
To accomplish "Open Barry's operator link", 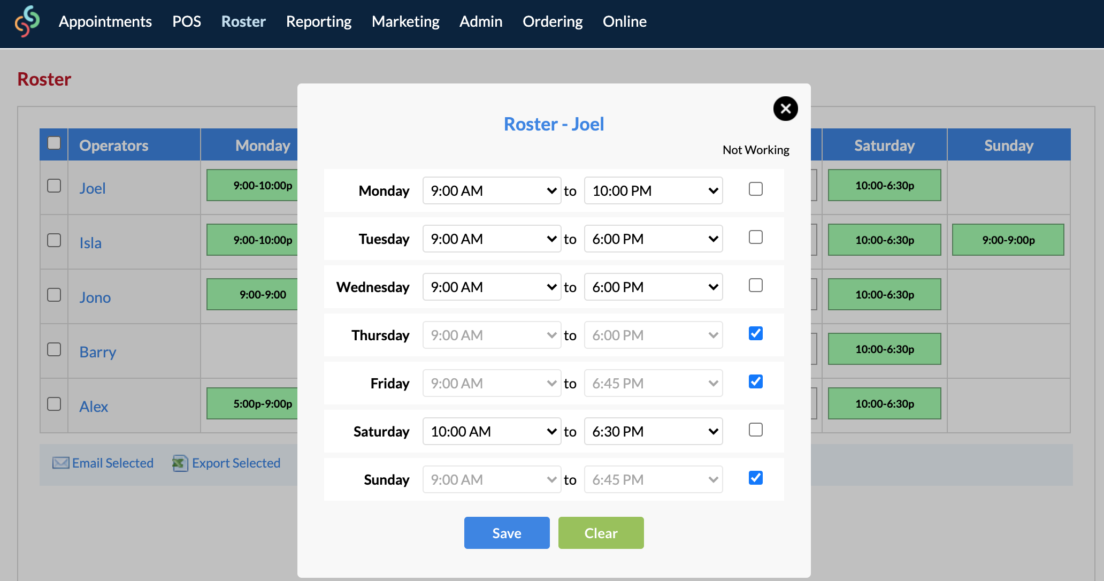I will (x=98, y=352).
